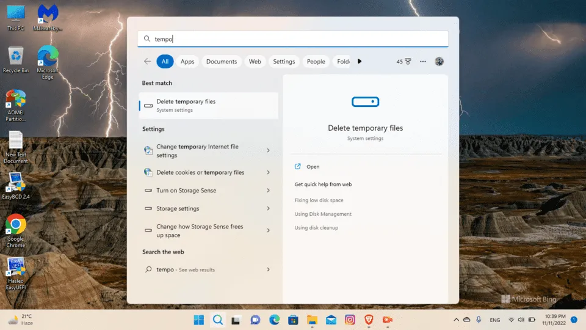Open the Chat taskbar icon
This screenshot has width=586, height=330.
(255, 320)
